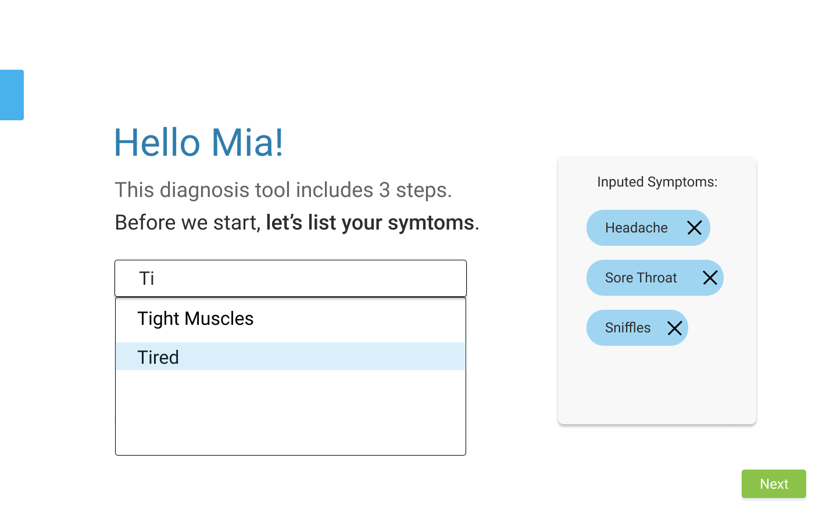This screenshot has height=523, width=837.
Task: Click the Sore Throat chip label
Action: click(x=641, y=278)
